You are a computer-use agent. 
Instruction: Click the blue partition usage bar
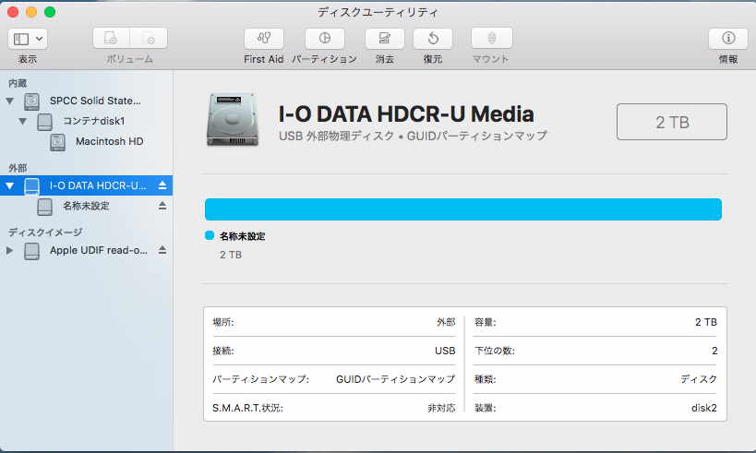pyautogui.click(x=463, y=209)
